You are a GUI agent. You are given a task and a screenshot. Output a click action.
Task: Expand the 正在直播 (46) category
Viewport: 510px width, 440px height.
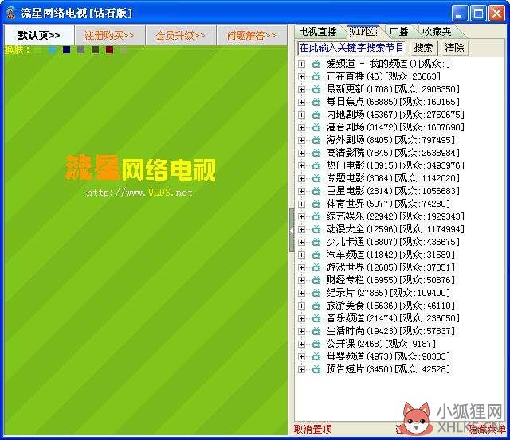(x=301, y=76)
